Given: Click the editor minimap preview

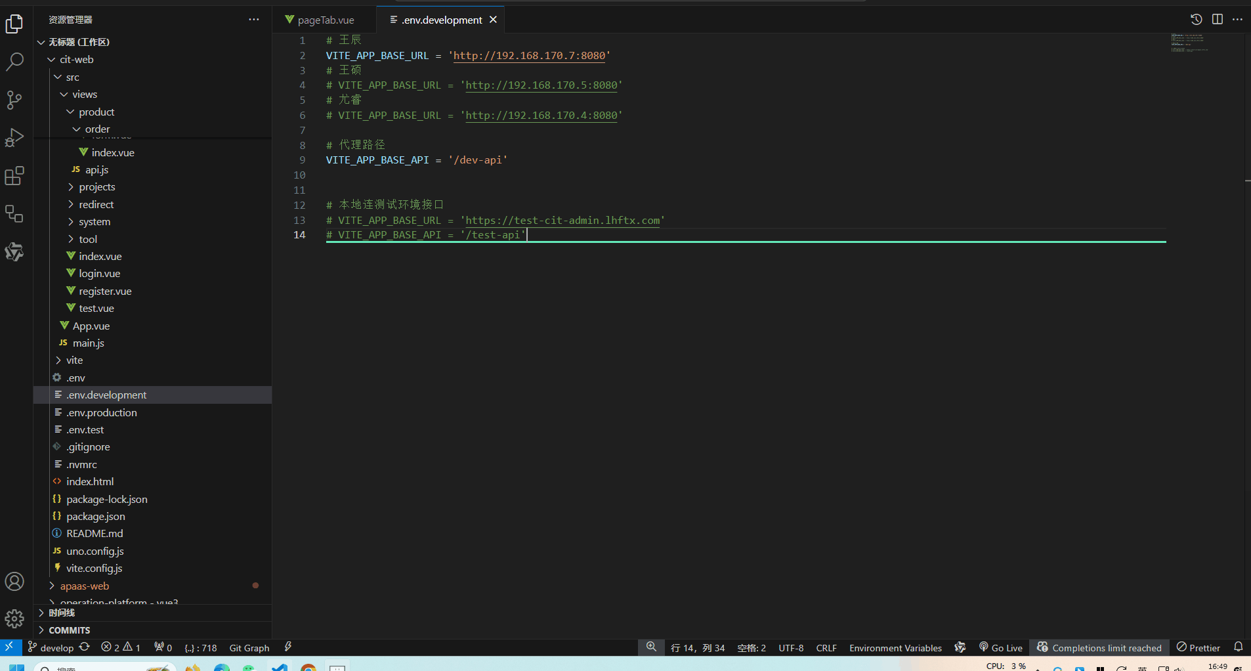Looking at the screenshot, I should pos(1189,43).
